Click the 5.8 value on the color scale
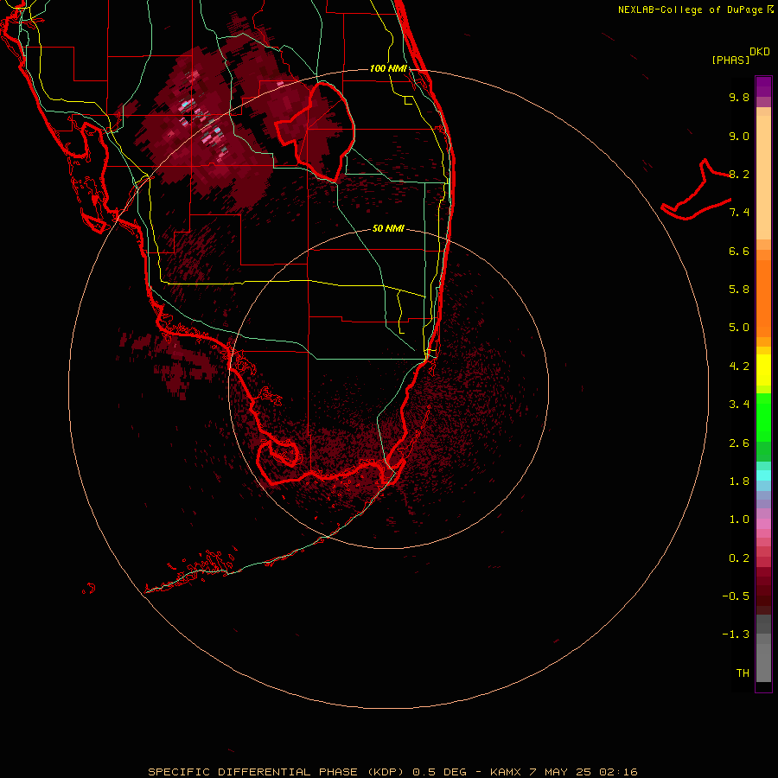 pyautogui.click(x=739, y=290)
